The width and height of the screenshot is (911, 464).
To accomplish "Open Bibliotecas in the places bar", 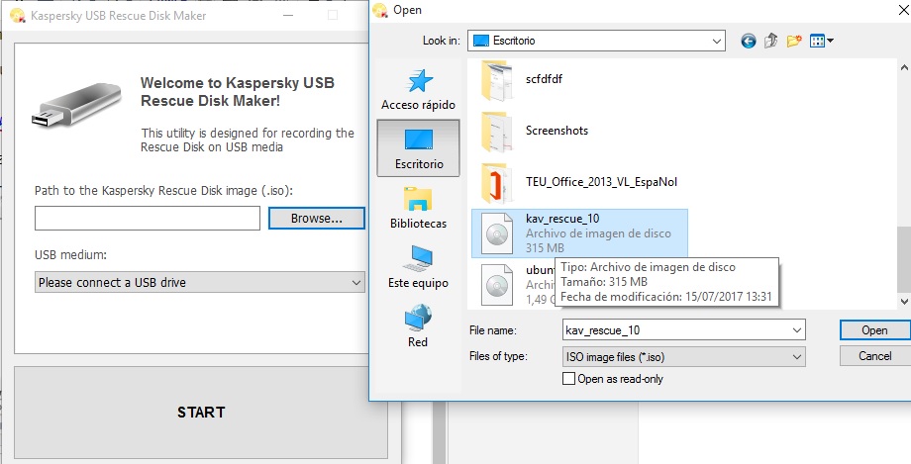I will coord(418,208).
